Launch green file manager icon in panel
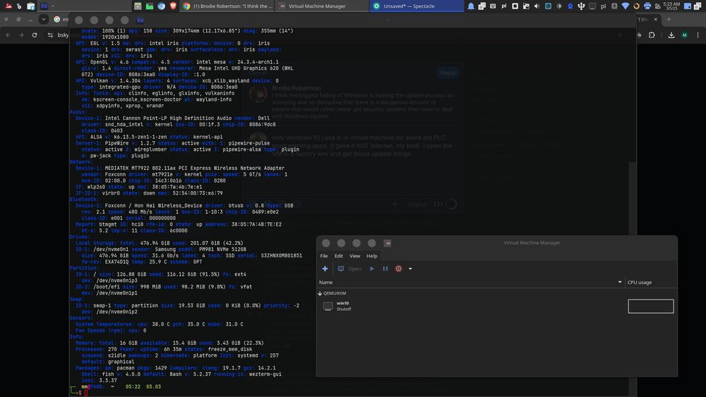Viewport: 706px width, 397px height. tap(150, 6)
